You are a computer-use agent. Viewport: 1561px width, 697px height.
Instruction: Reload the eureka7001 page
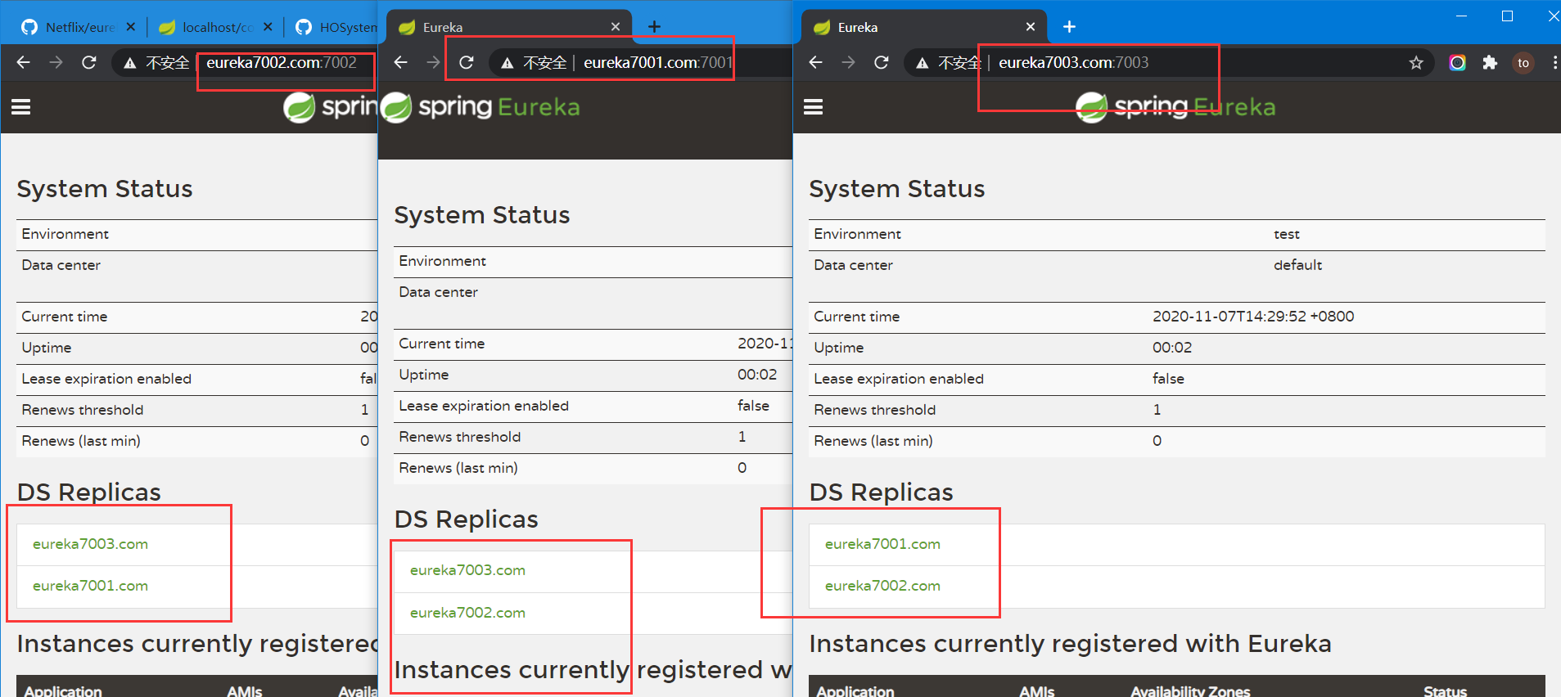(467, 62)
